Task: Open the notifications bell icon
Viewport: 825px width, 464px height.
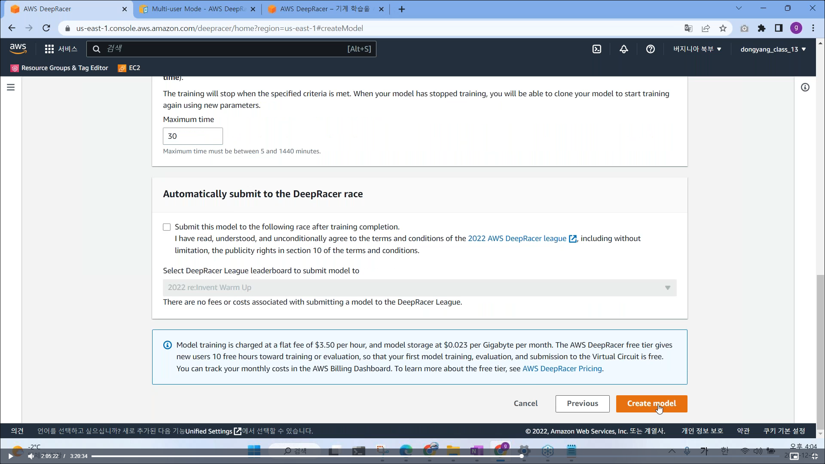Action: [x=623, y=49]
